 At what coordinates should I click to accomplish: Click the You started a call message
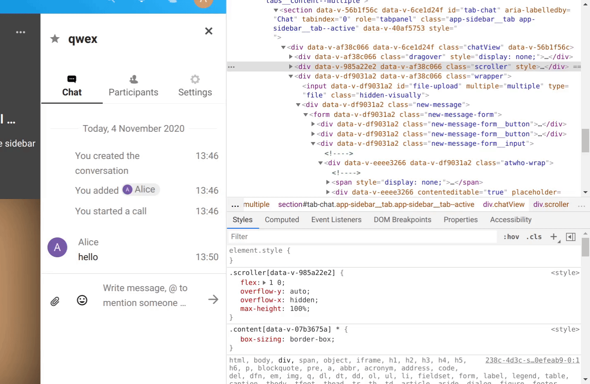(x=111, y=211)
